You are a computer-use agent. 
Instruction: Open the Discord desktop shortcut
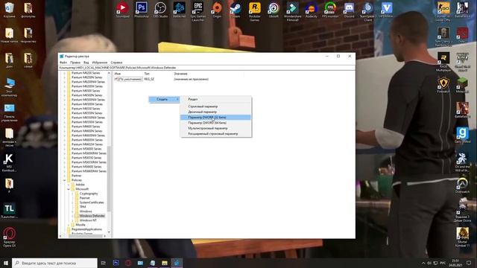click(x=349, y=10)
